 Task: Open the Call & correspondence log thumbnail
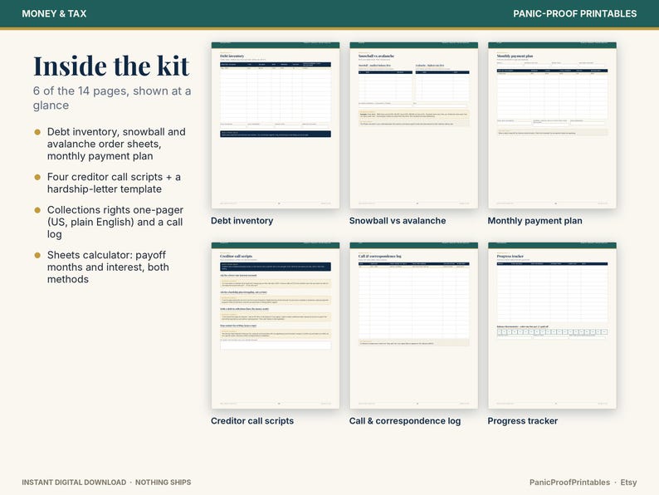413,325
